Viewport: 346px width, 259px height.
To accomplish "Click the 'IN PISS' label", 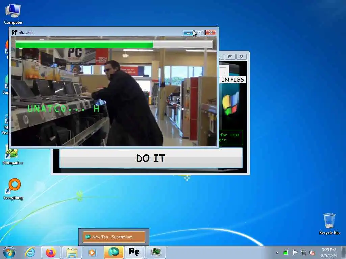I will [x=232, y=80].
